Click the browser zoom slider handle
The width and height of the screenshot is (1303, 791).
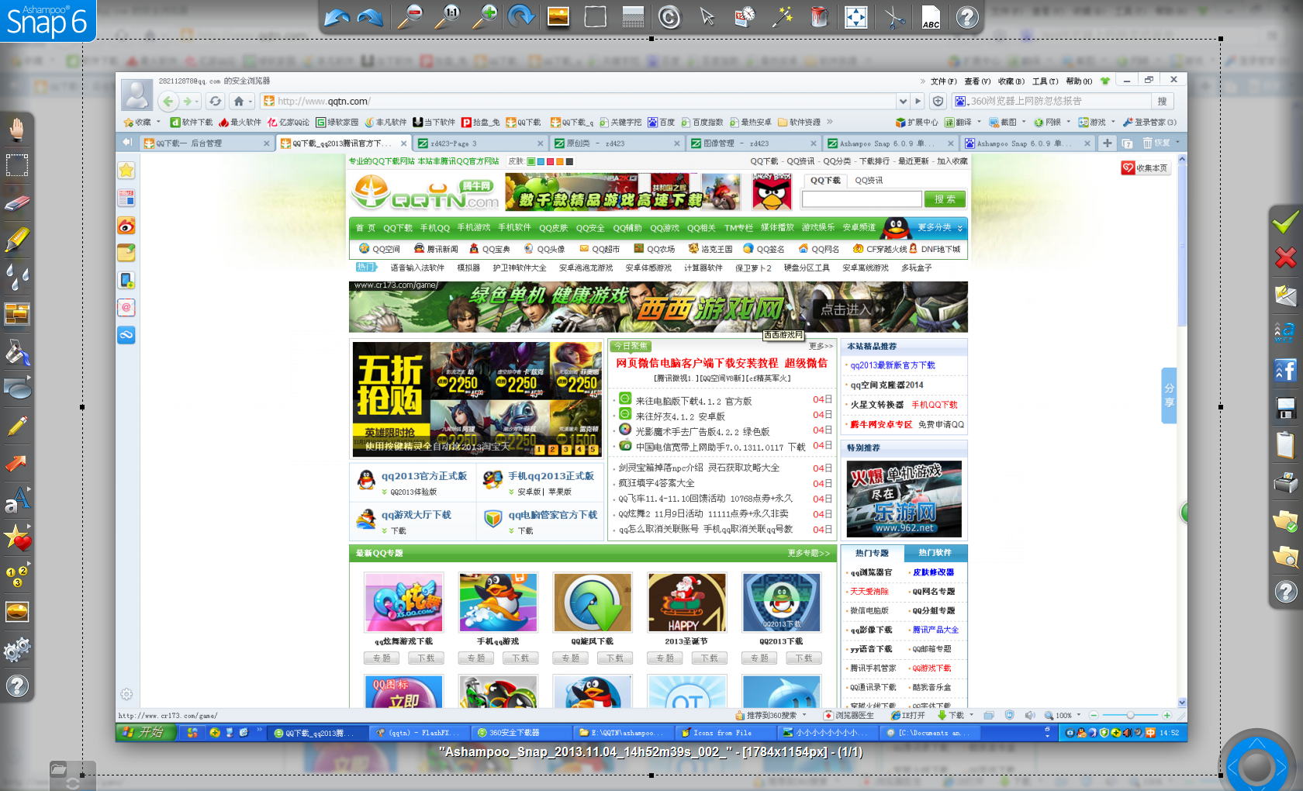[x=1130, y=715]
